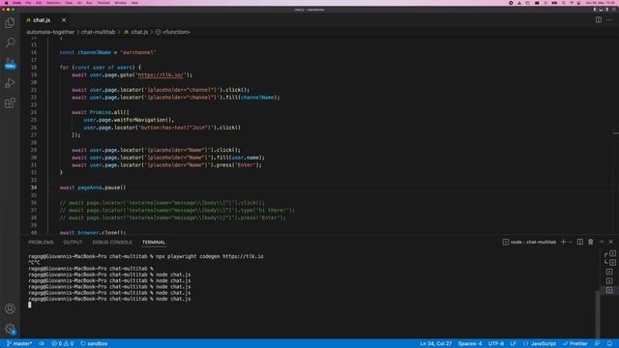Screen dimensions: 619x348
Task: Open editor More Actions ellipsis
Action: click(609, 19)
